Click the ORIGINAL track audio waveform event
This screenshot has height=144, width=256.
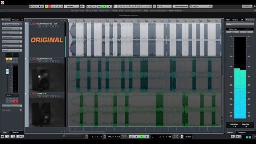coord(145,40)
